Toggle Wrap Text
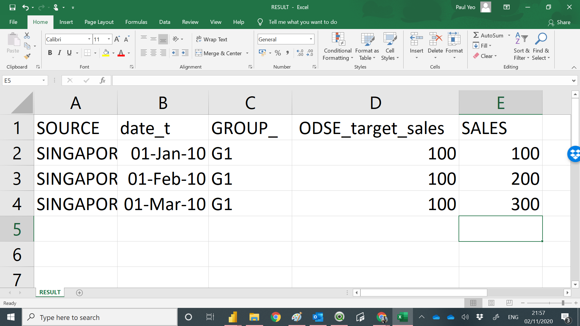This screenshot has width=580, height=326. (211, 39)
